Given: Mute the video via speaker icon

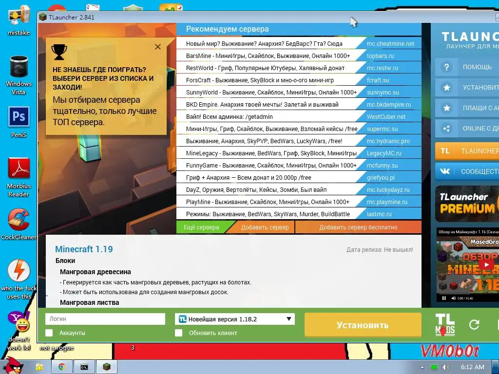Looking at the screenshot, I should pos(453,298).
